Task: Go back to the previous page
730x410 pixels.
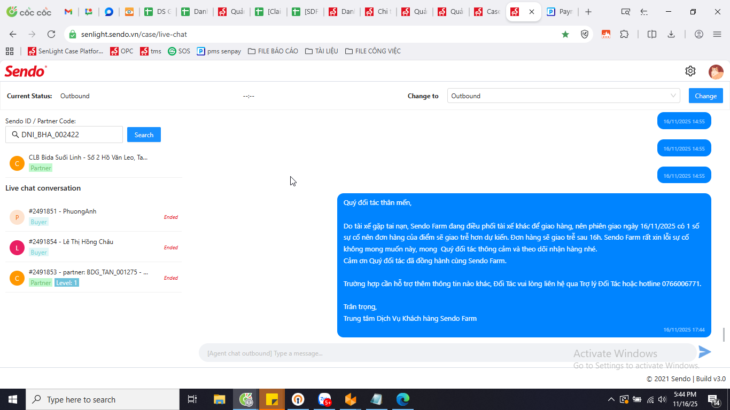Action: point(13,34)
